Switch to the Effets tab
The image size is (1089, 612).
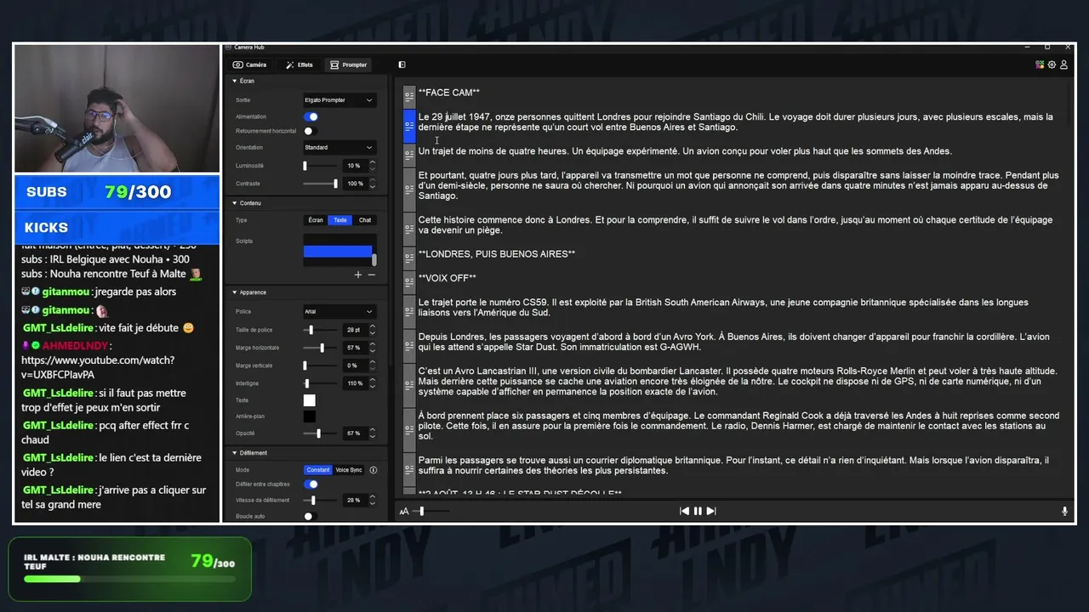(x=299, y=65)
